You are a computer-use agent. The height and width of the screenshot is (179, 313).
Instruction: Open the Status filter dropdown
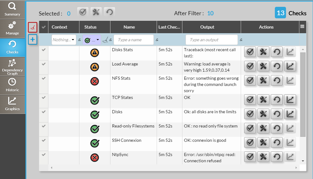pyautogui.click(x=92, y=40)
